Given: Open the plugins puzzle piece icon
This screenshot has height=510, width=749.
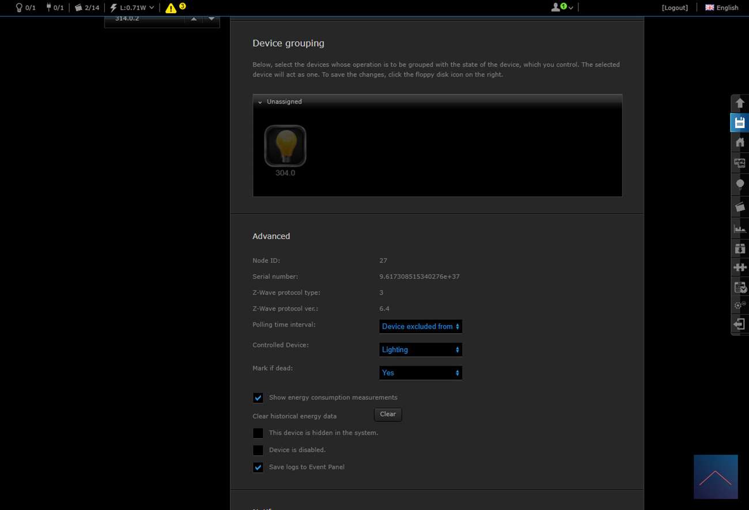Looking at the screenshot, I should 740,267.
